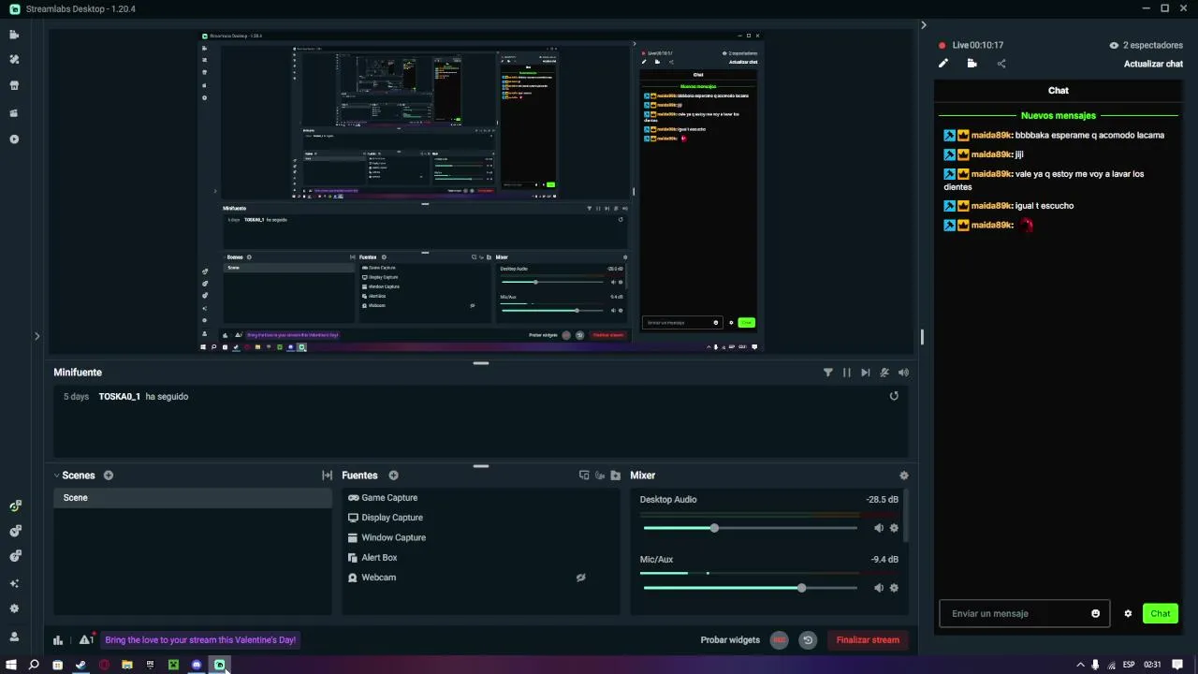Screen dimensions: 1198x674
Task: Pause the Minifuente alert queue
Action: click(846, 373)
